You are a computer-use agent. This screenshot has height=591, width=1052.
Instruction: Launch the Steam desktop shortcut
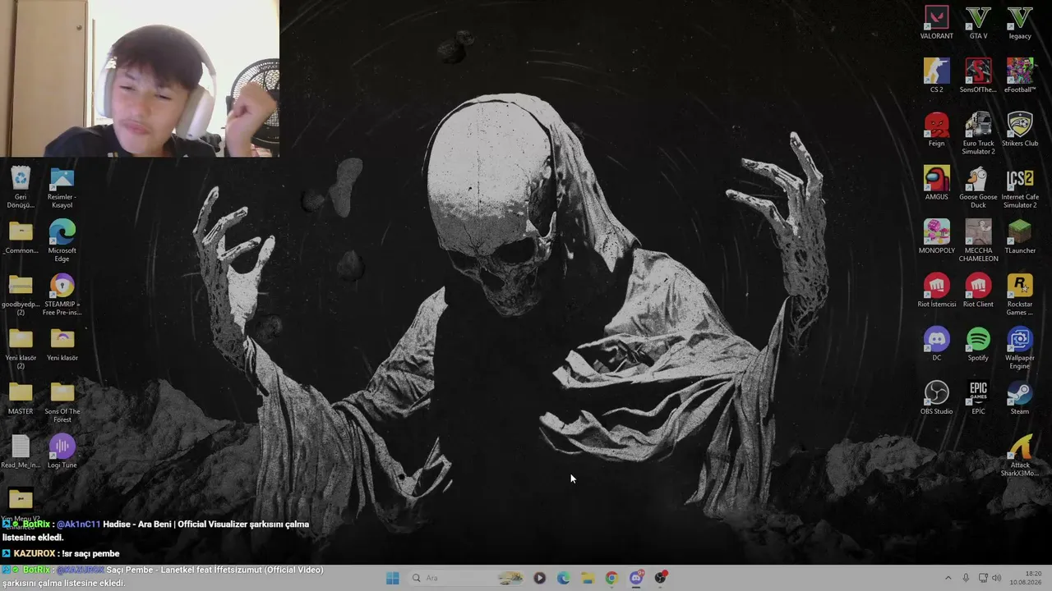click(1020, 398)
